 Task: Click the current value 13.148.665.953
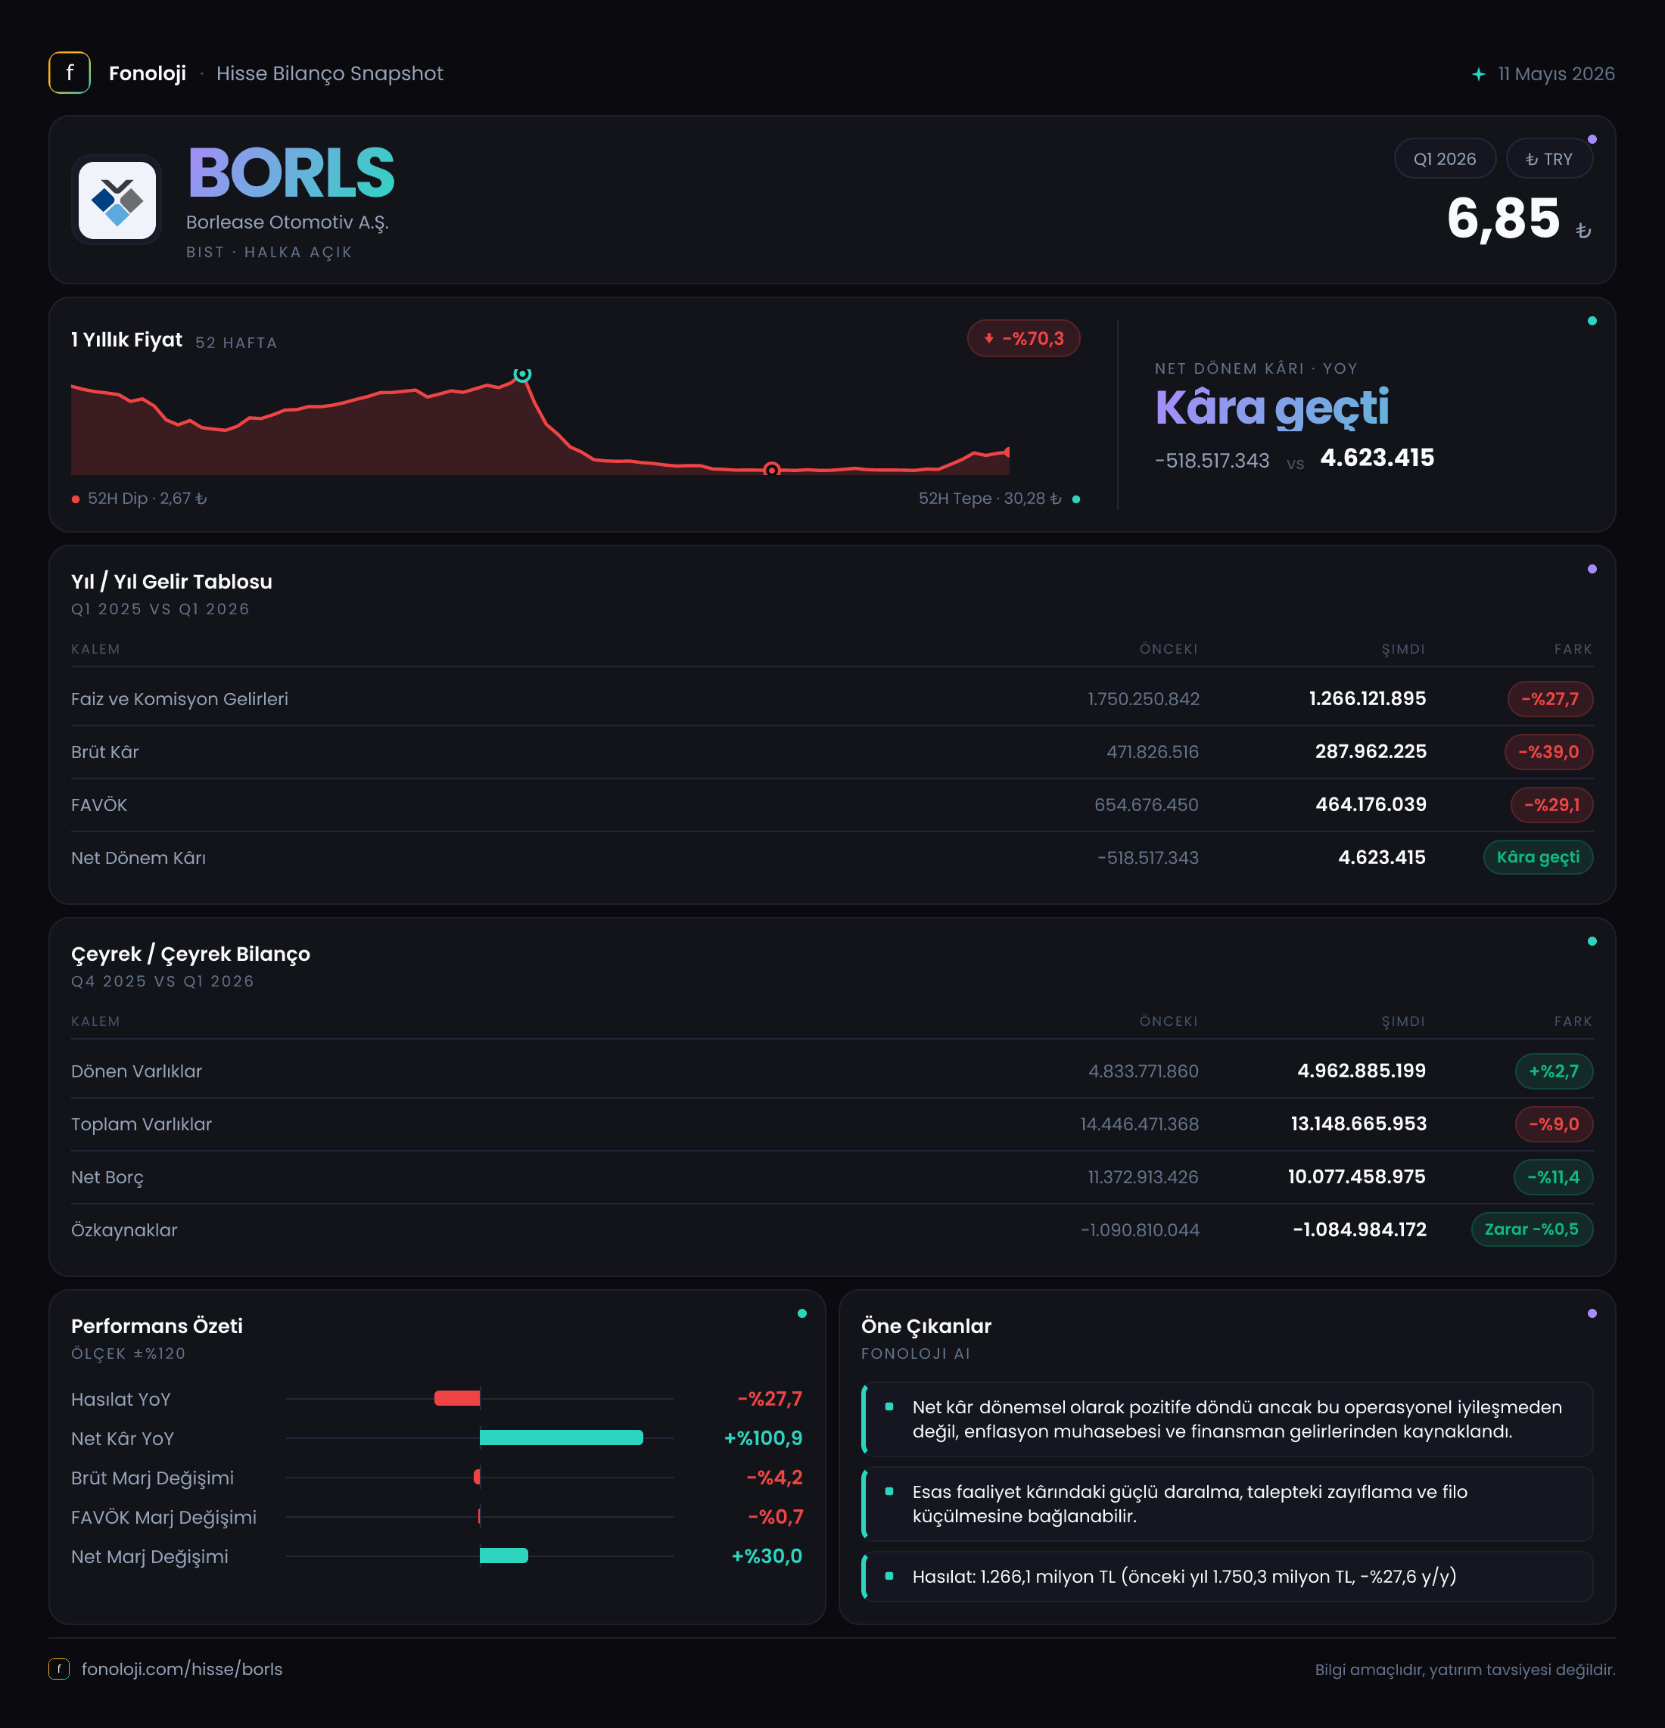1359,1124
